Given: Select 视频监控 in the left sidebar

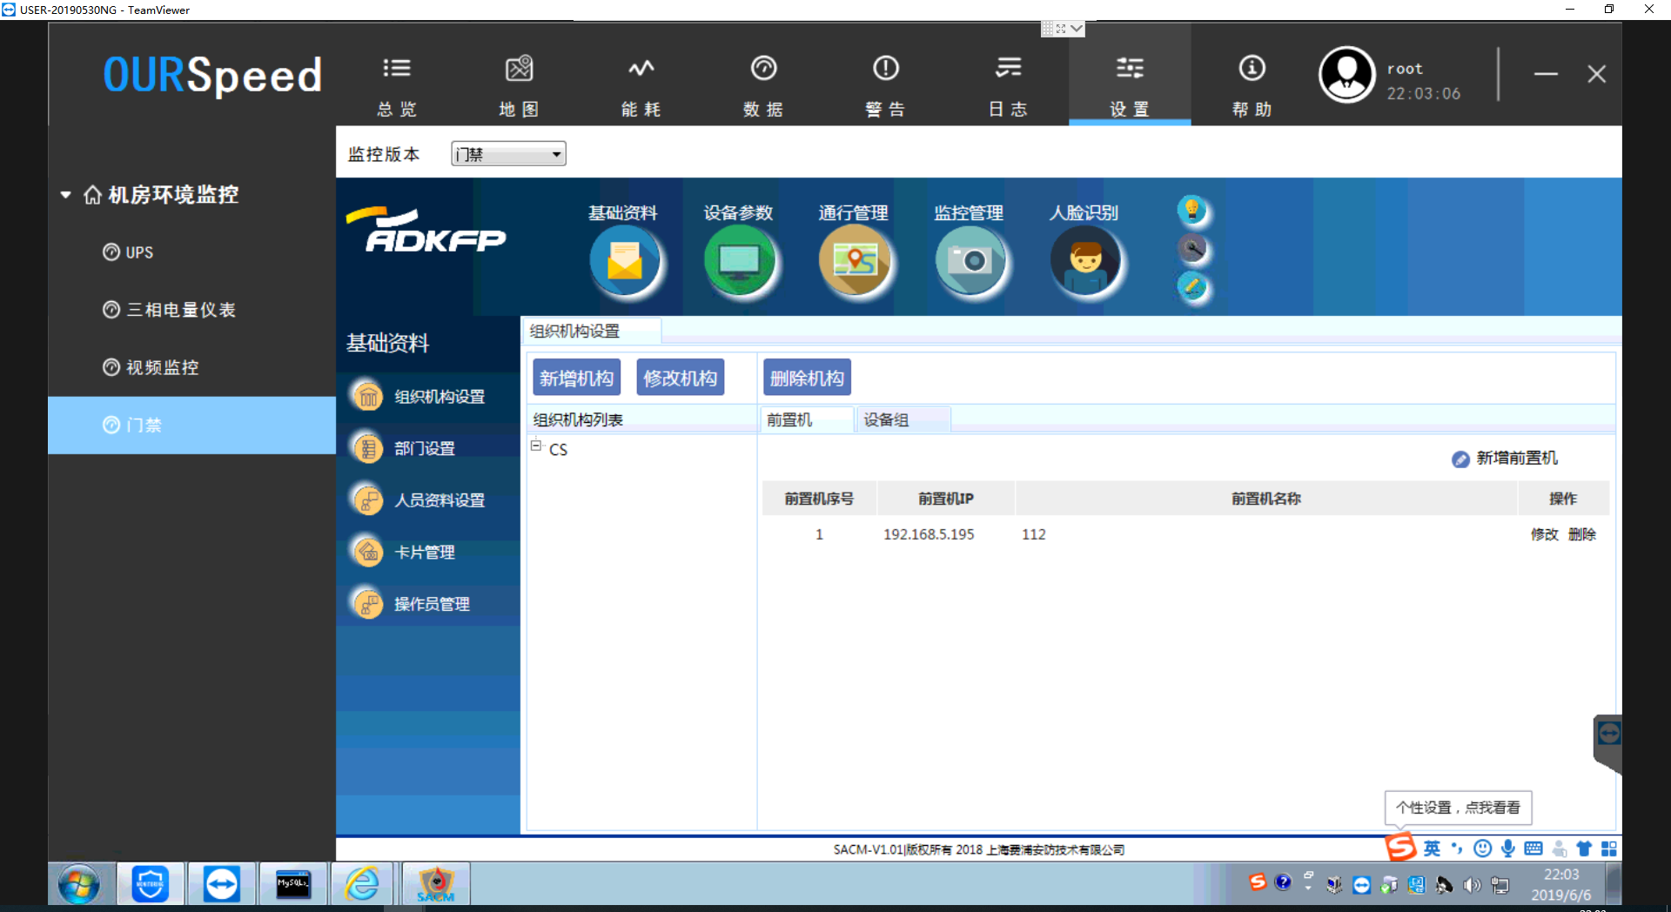Looking at the screenshot, I should (x=162, y=367).
